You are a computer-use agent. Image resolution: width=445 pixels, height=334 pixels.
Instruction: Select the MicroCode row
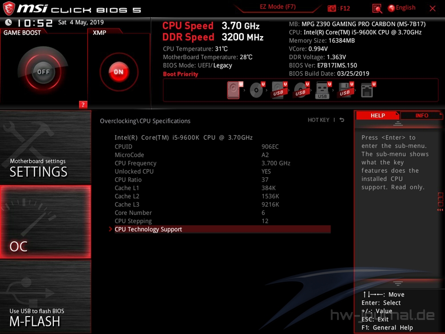pos(222,155)
